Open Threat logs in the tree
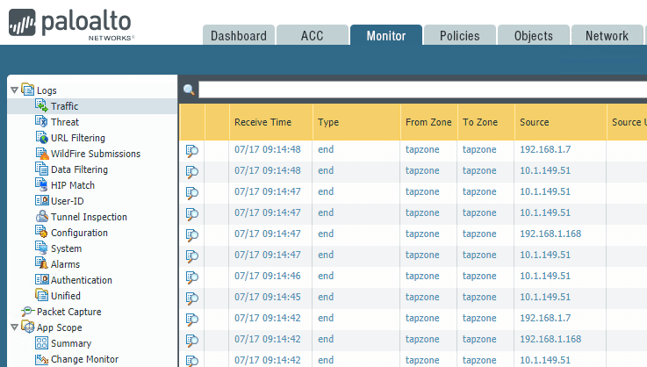647x367 pixels. pyautogui.click(x=65, y=122)
